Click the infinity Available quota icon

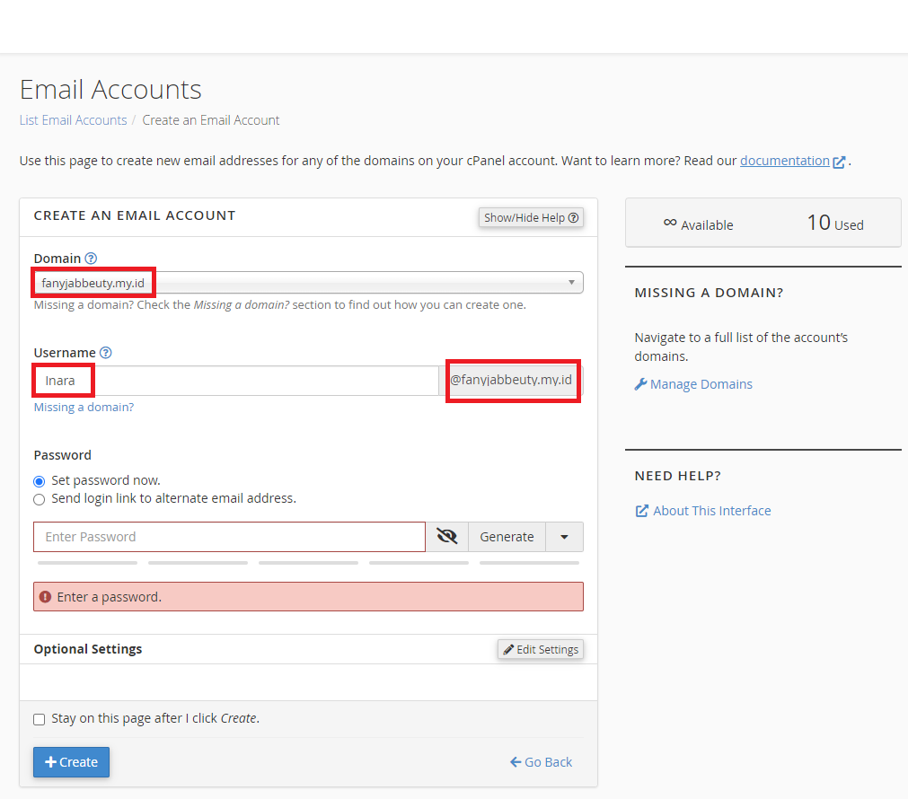pyautogui.click(x=669, y=223)
